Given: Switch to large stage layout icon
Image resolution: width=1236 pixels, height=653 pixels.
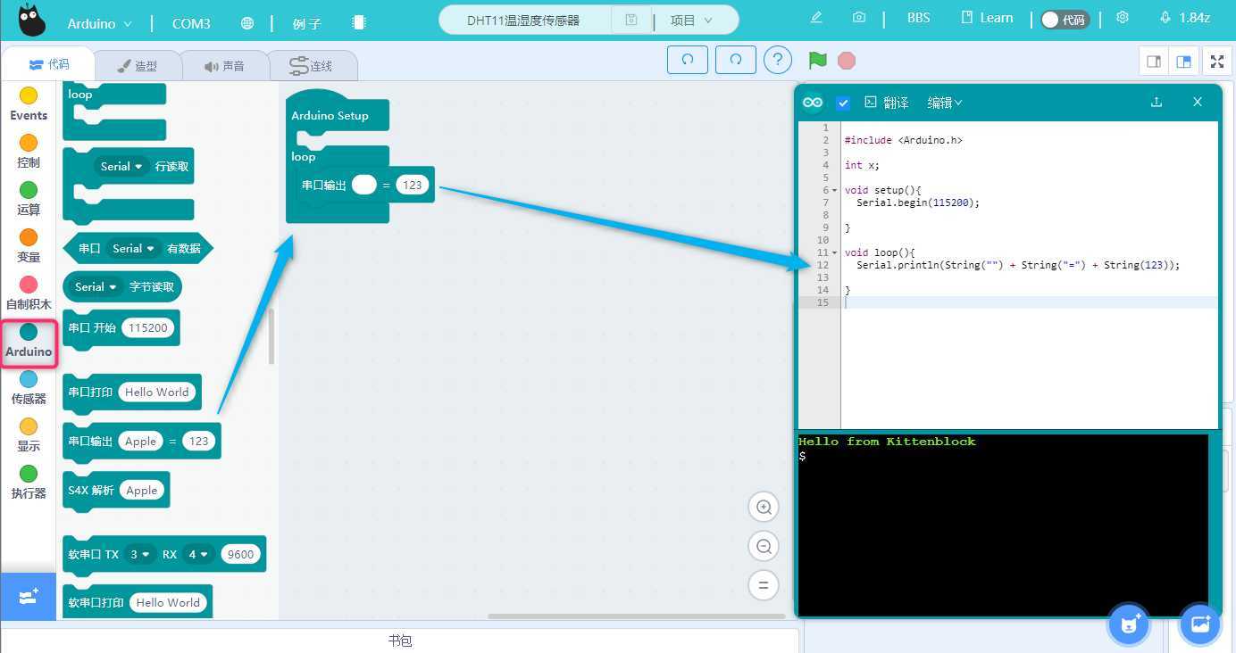Looking at the screenshot, I should click(x=1183, y=62).
